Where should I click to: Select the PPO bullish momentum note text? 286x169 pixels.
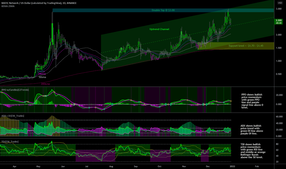click(252, 101)
